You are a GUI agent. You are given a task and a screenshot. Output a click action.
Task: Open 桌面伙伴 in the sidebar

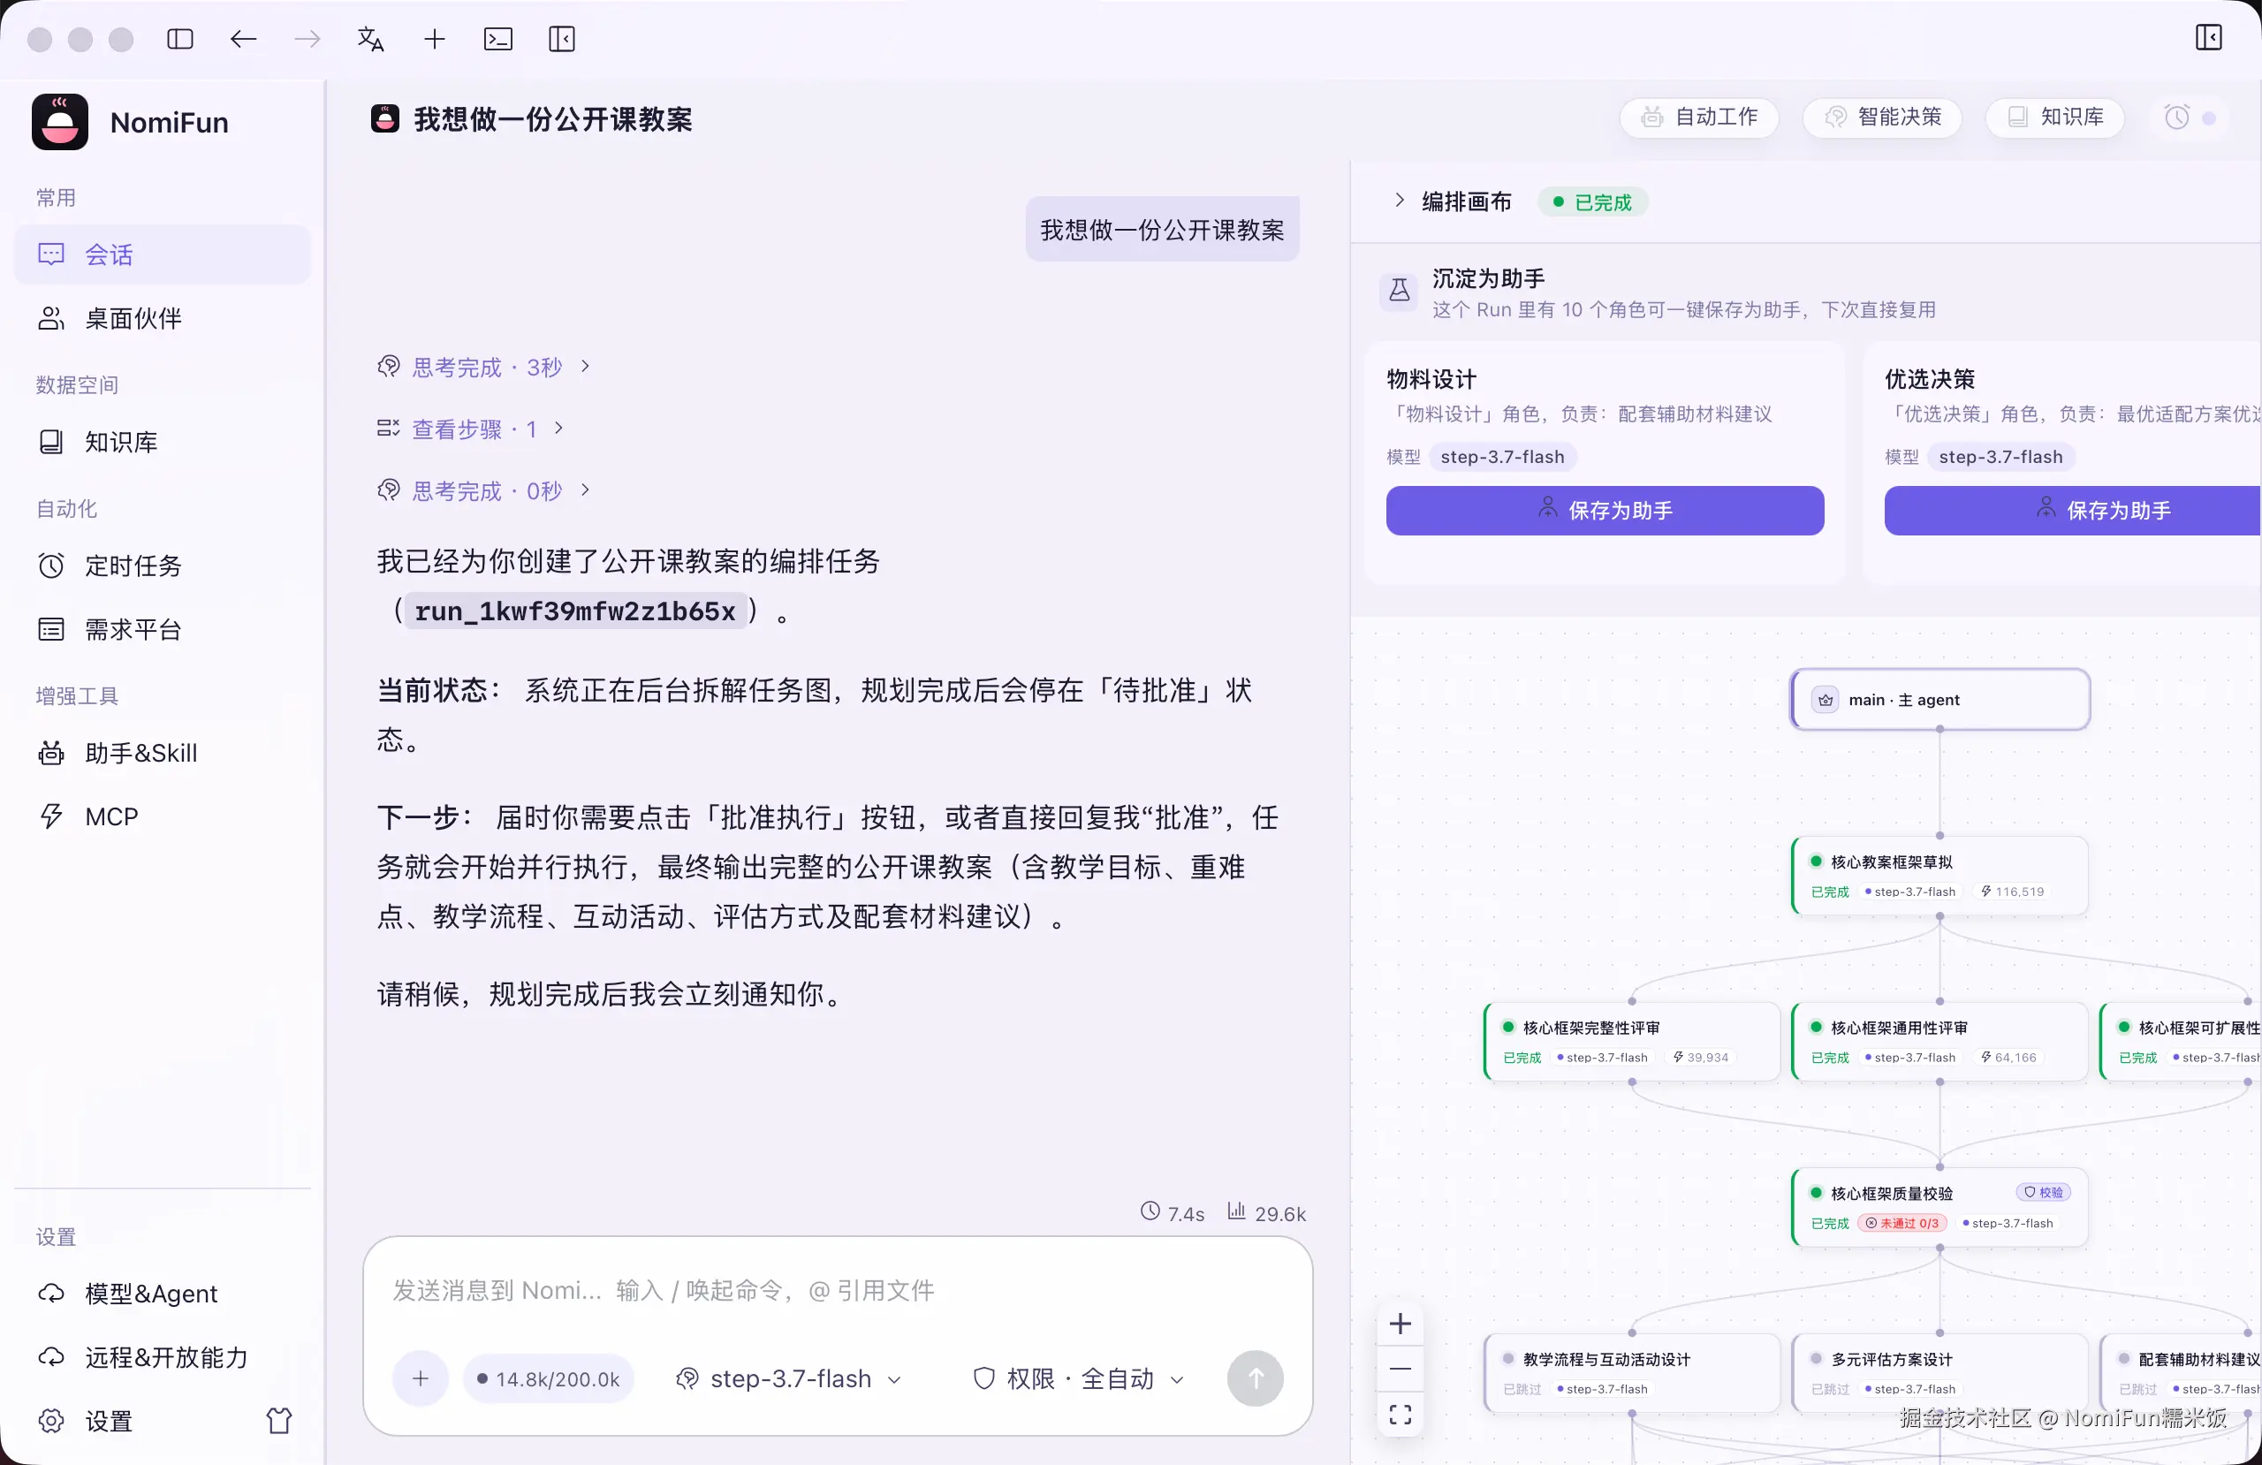coord(163,317)
